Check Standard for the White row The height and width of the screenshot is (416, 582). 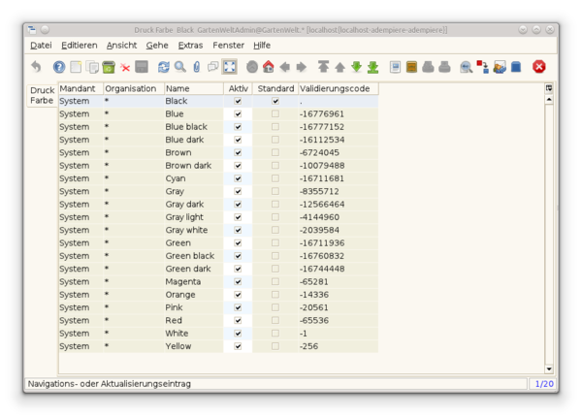click(275, 334)
